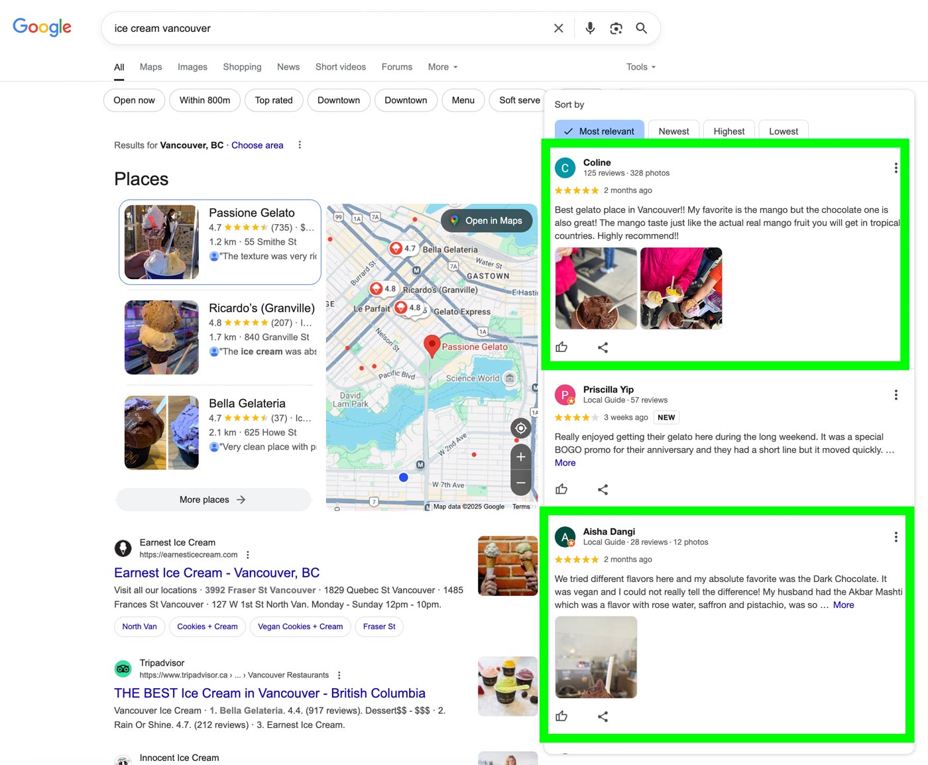The height and width of the screenshot is (765, 928).
Task: Open Tripadvisor result options menu
Action: coord(339,676)
